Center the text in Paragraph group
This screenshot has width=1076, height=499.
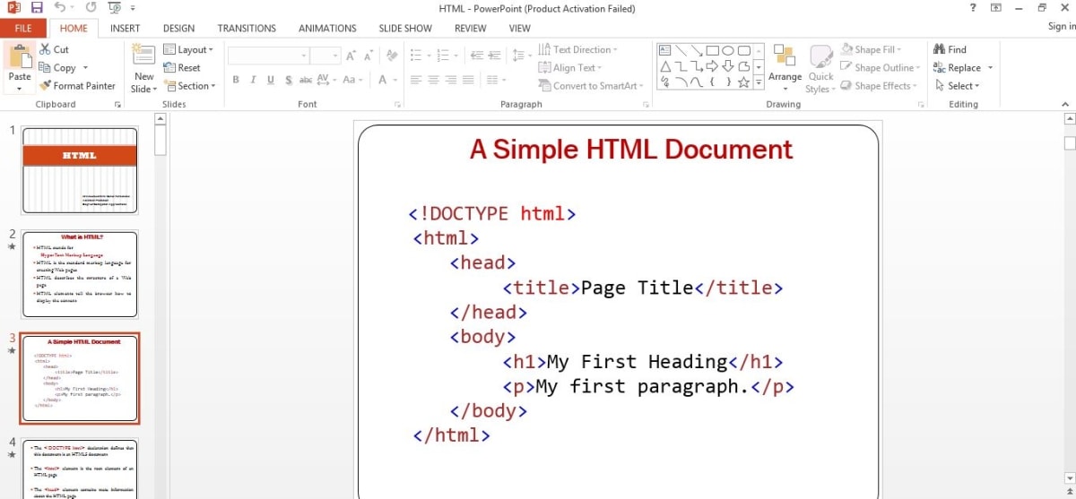pos(434,80)
